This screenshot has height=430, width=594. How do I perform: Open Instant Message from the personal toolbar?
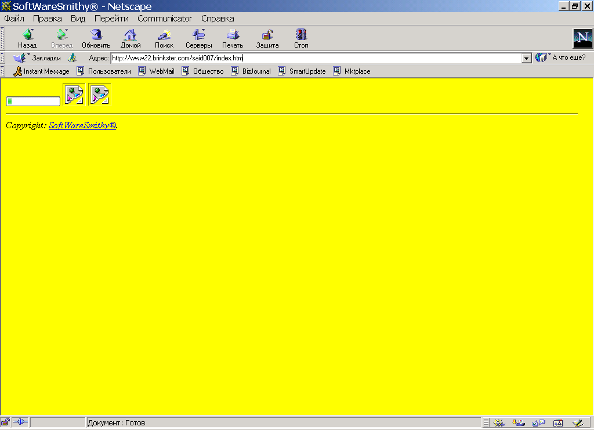point(41,71)
